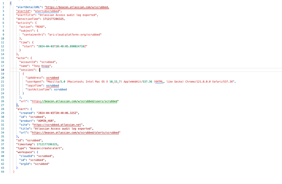Click the "workspace" key
This screenshot has height=184, width=282.
point(25,152)
